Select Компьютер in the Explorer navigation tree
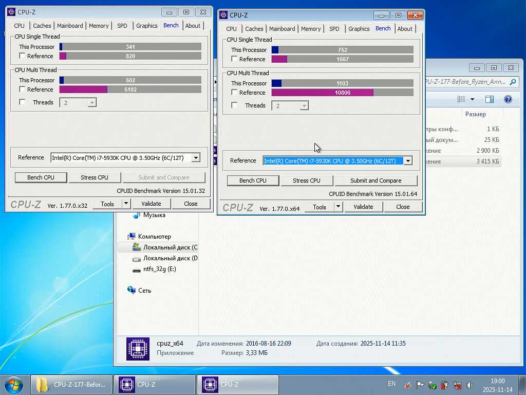The height and width of the screenshot is (395, 526). click(149, 237)
